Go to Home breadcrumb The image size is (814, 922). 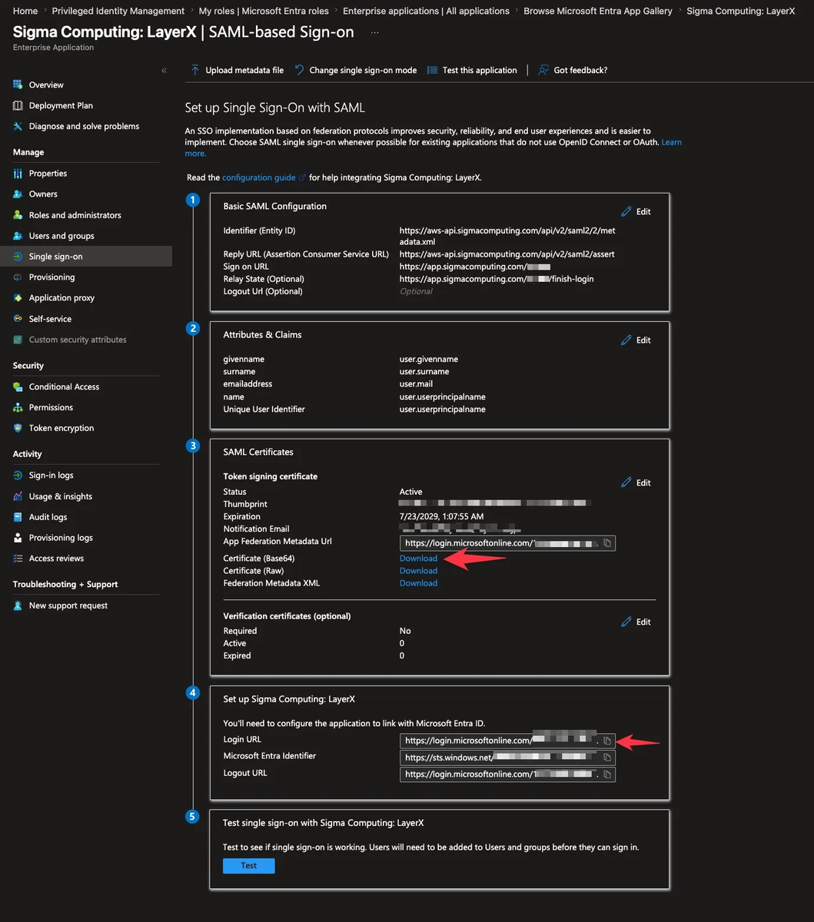(x=25, y=11)
